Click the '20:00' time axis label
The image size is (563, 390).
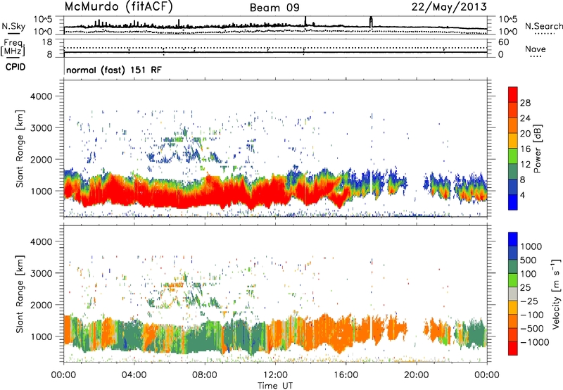[x=416, y=375]
